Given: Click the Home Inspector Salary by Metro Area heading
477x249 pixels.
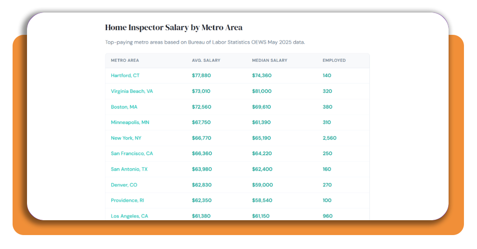Looking at the screenshot, I should [174, 27].
